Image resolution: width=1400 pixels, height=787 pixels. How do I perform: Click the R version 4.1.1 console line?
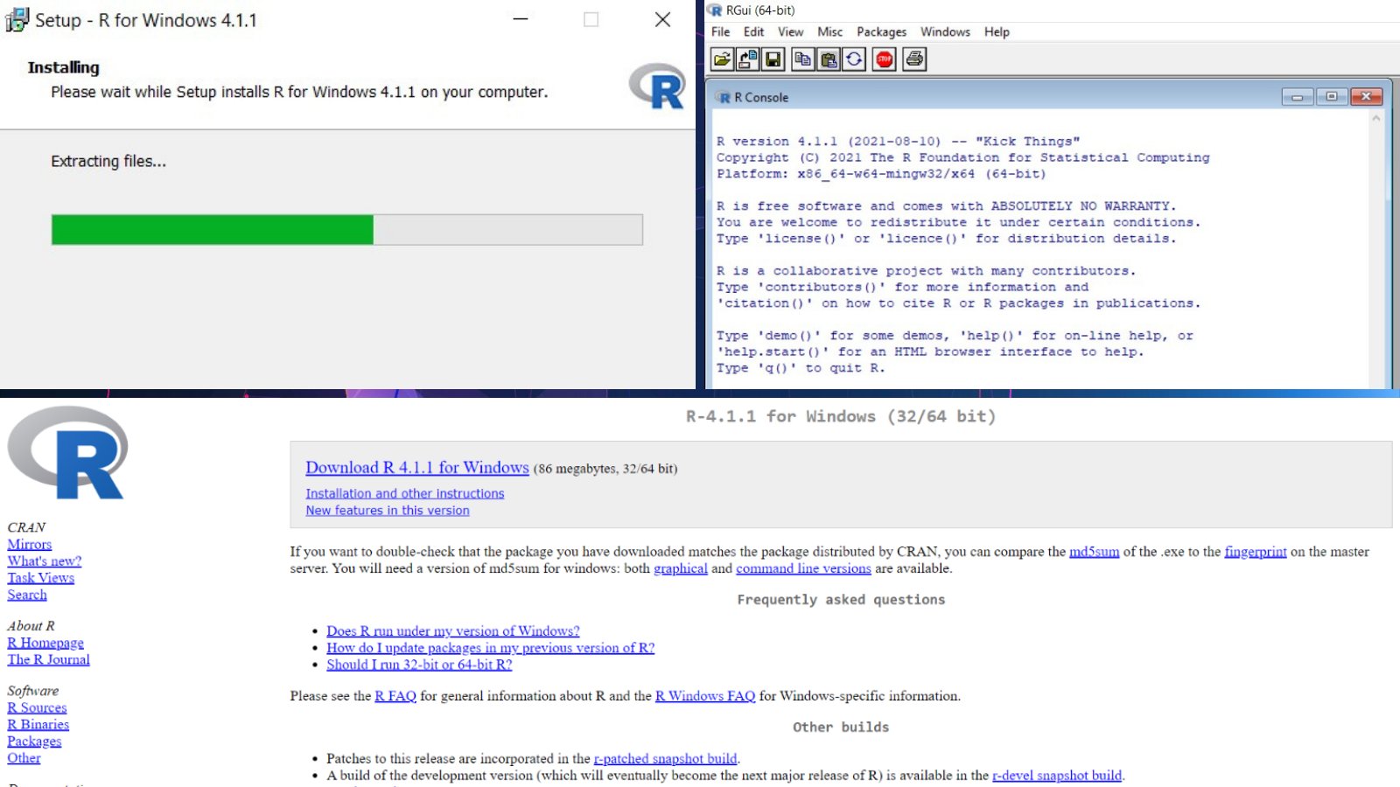pos(898,141)
